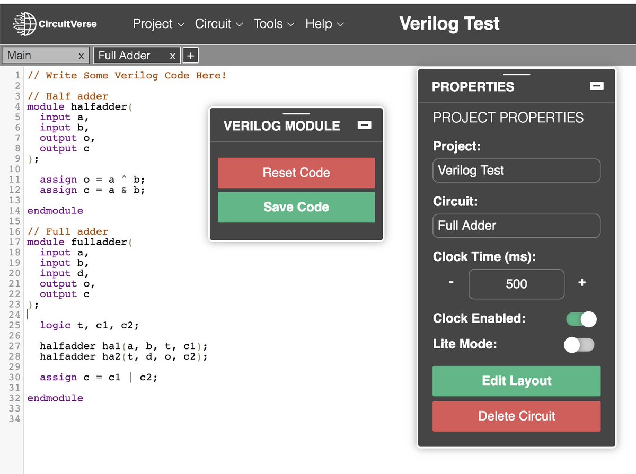Click the 'logic t, c1, c2;' line

tap(89, 325)
